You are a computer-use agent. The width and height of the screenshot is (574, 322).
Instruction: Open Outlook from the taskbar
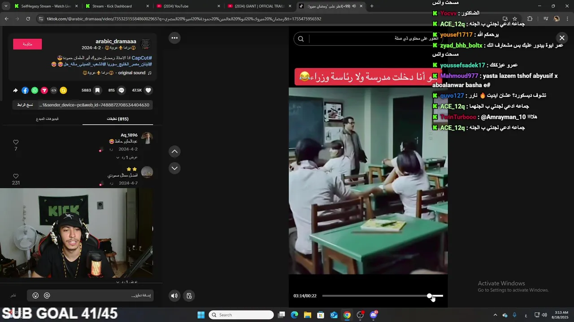[x=334, y=315]
